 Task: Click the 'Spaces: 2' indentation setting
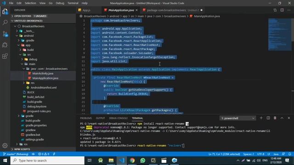pos(249,154)
